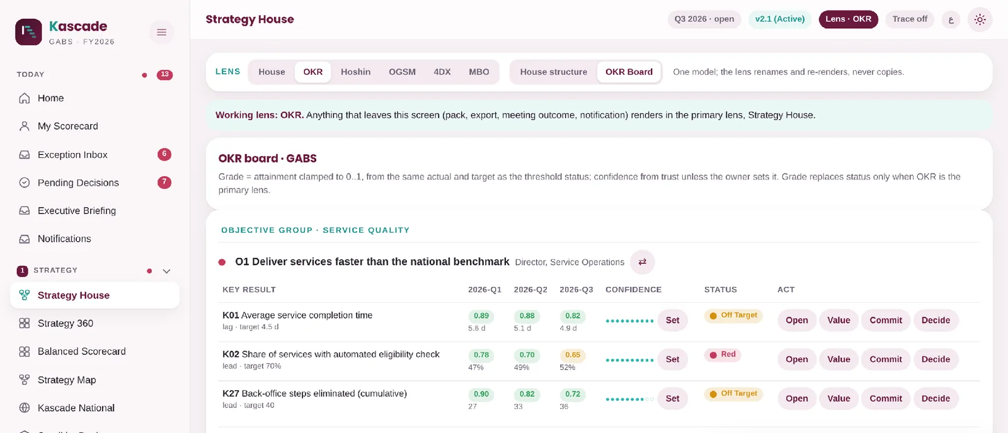The height and width of the screenshot is (433, 1008).
Task: Switch to the 4DX lens
Action: pos(442,72)
